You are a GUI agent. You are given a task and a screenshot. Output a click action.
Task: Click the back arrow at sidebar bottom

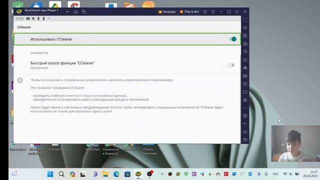pos(245,123)
